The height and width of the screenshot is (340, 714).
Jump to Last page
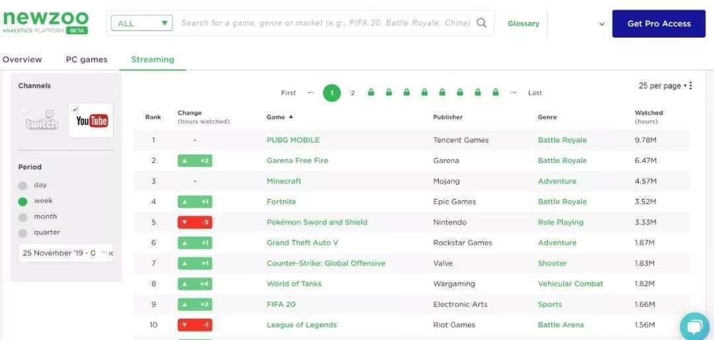point(535,92)
